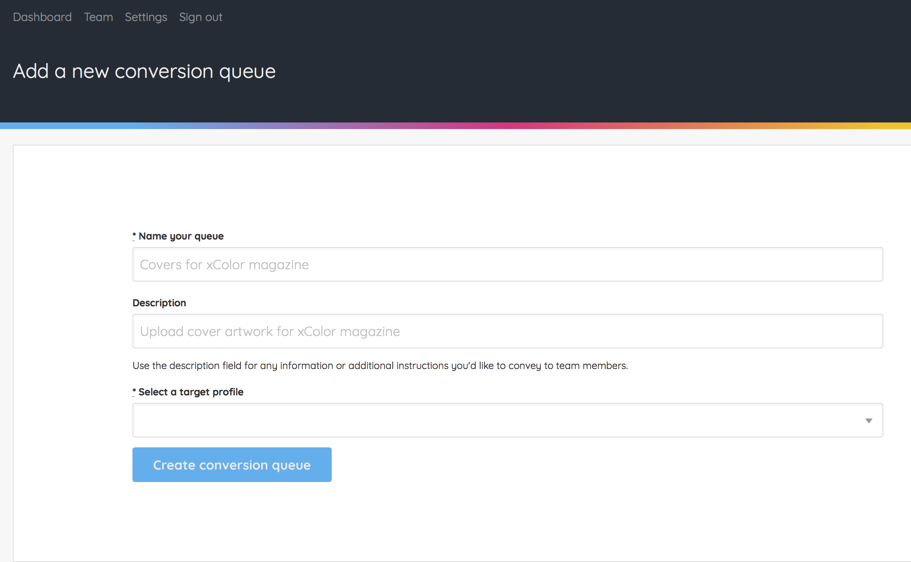The height and width of the screenshot is (562, 911).
Task: Click the target profile dropdown arrow
Action: [869, 421]
